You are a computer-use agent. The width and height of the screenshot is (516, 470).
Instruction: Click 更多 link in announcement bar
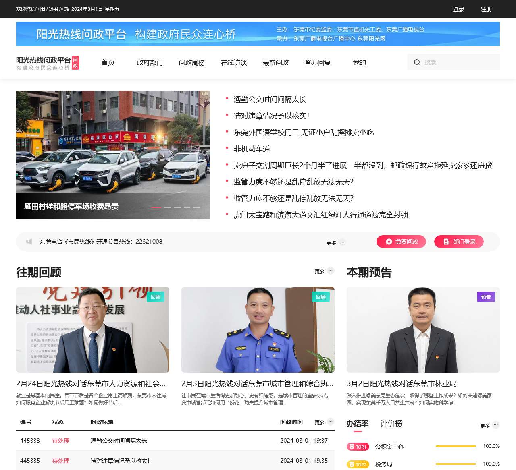point(331,243)
